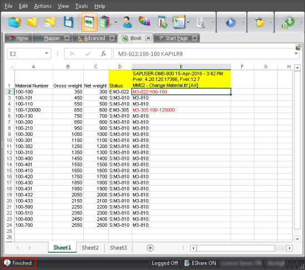Click the Save floppy disk icon
The width and height of the screenshot is (305, 270).
[x=68, y=22]
